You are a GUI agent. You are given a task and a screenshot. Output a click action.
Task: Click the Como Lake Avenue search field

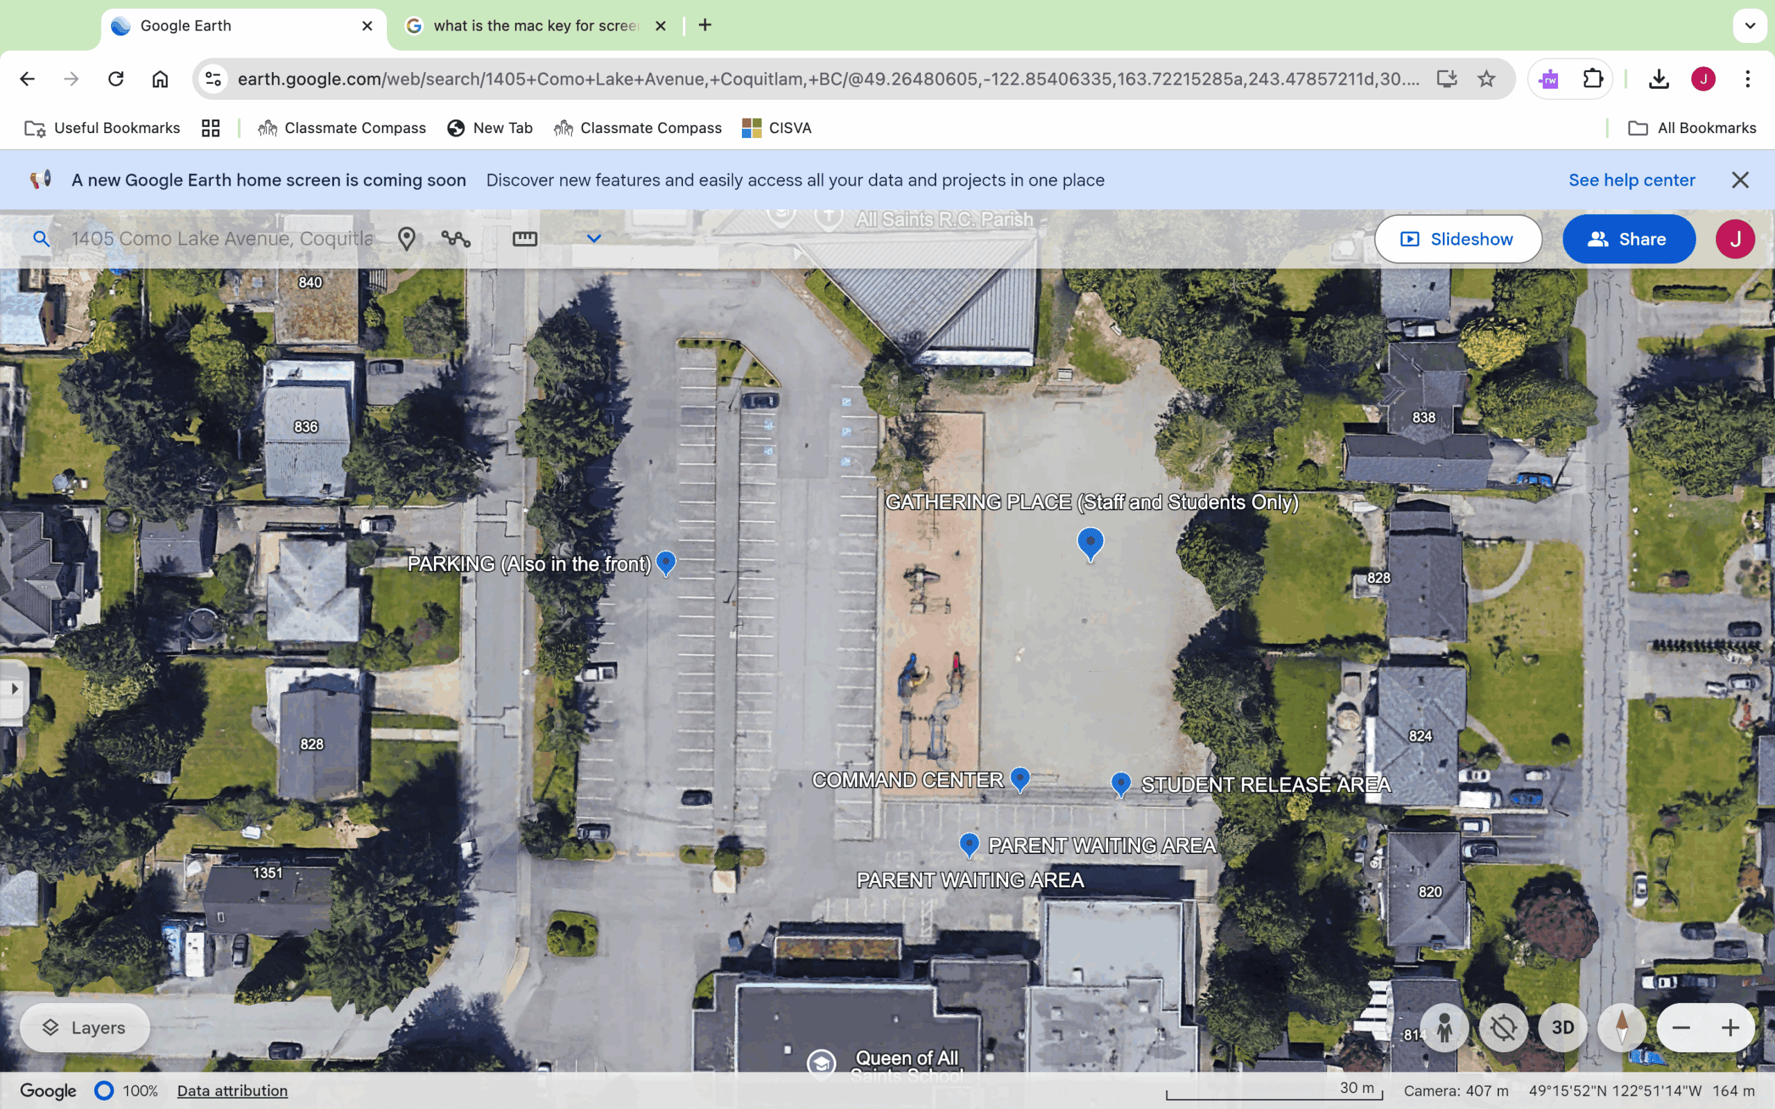(x=221, y=238)
